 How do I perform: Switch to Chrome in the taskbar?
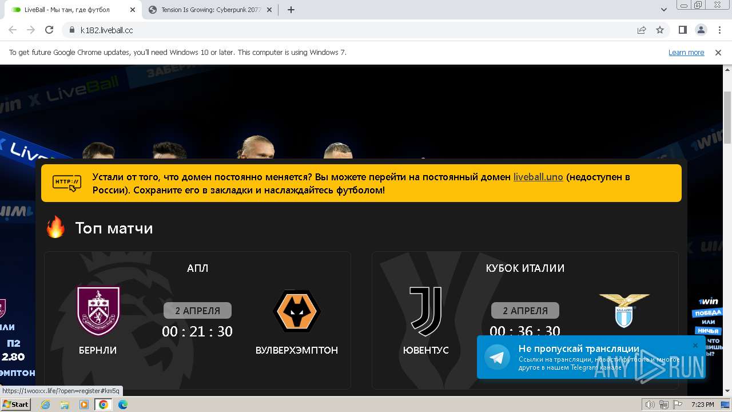pos(104,405)
